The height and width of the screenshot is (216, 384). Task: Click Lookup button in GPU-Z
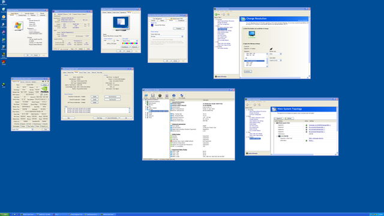click(44, 85)
